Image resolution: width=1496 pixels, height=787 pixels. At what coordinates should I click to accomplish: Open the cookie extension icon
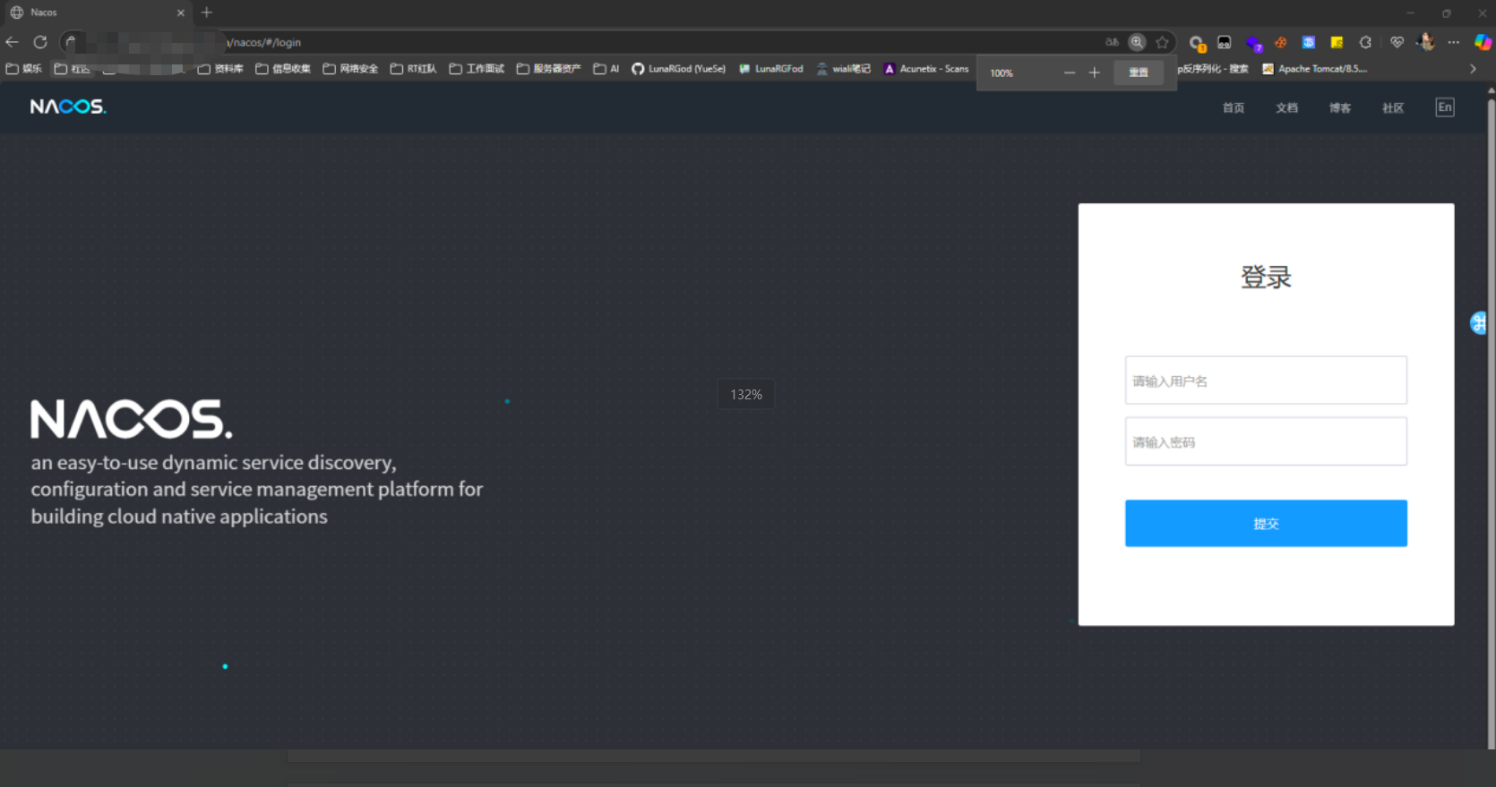tap(1281, 42)
